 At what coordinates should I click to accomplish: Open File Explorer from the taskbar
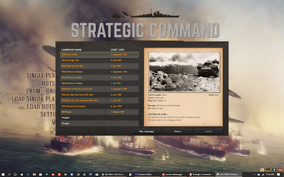(34, 174)
